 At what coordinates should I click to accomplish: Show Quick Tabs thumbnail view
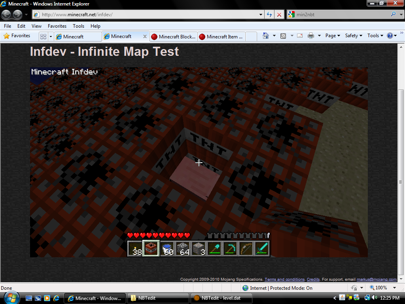point(44,37)
